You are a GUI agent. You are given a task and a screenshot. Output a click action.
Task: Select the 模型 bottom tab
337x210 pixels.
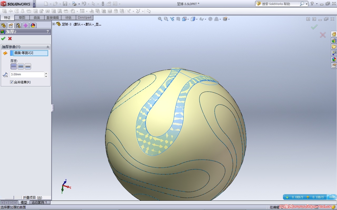[24, 202]
